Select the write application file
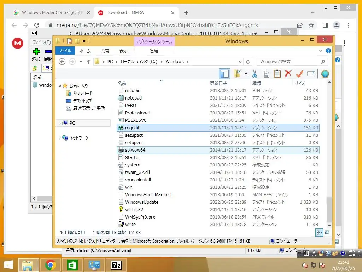Viewport: 362px width, 272px height. pos(218,224)
